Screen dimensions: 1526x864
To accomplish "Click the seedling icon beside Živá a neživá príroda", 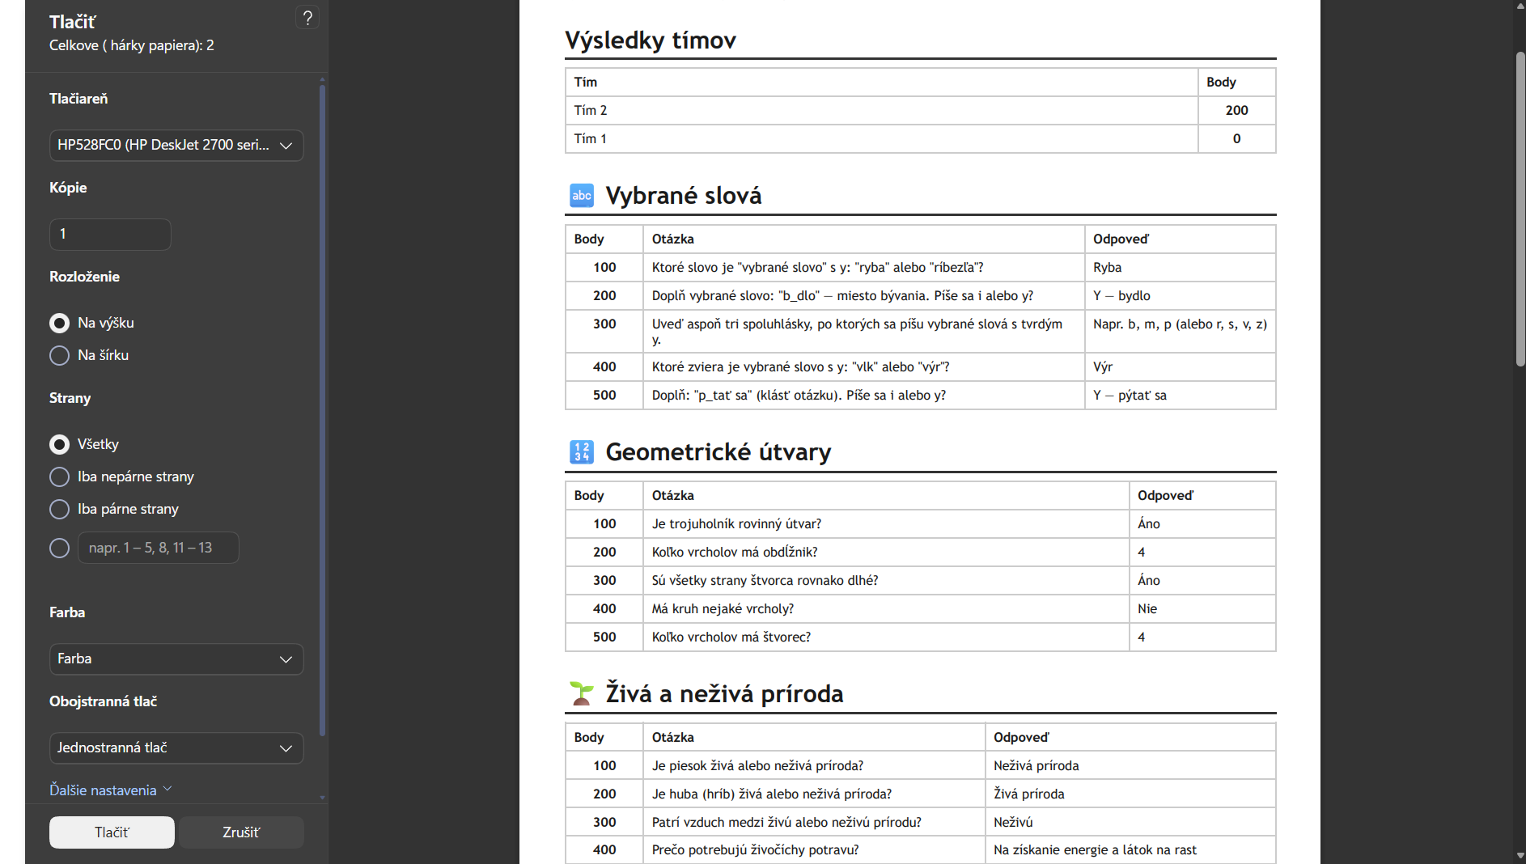I will (x=582, y=693).
